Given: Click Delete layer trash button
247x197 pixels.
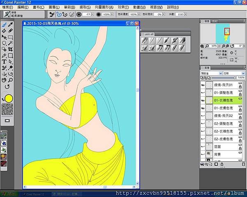Looking at the screenshot, I should pyautogui.click(x=243, y=164).
